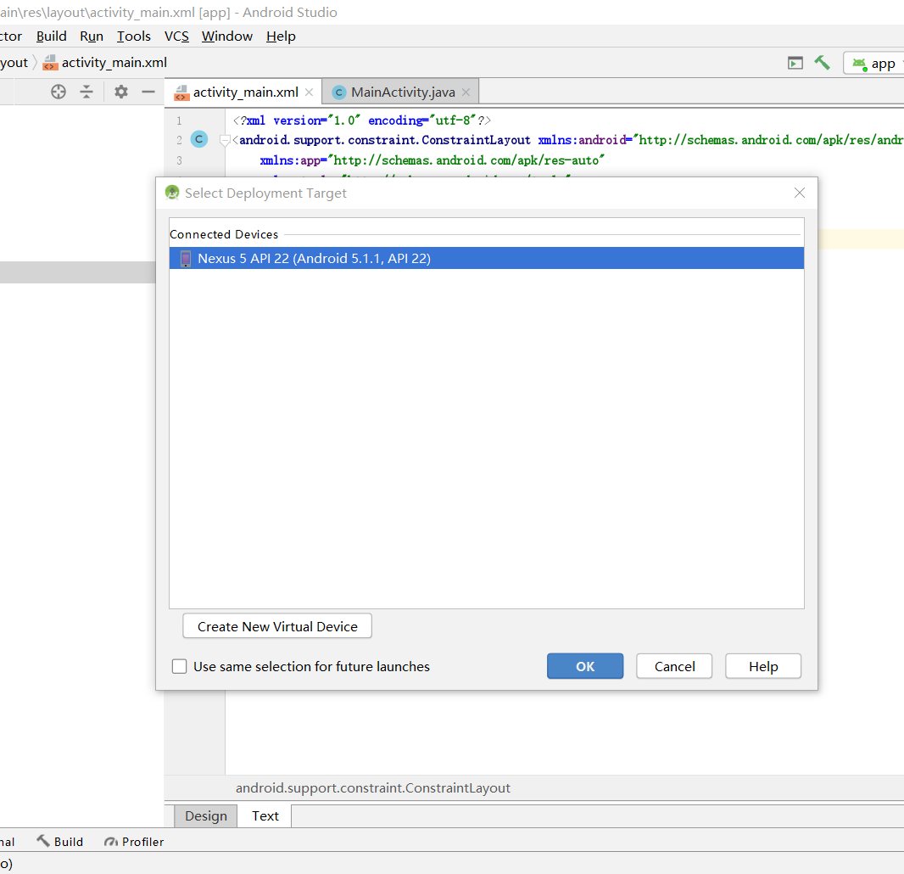Viewport: 904px width, 874px height.
Task: Enable Use same selection for future launches
Action: click(179, 666)
